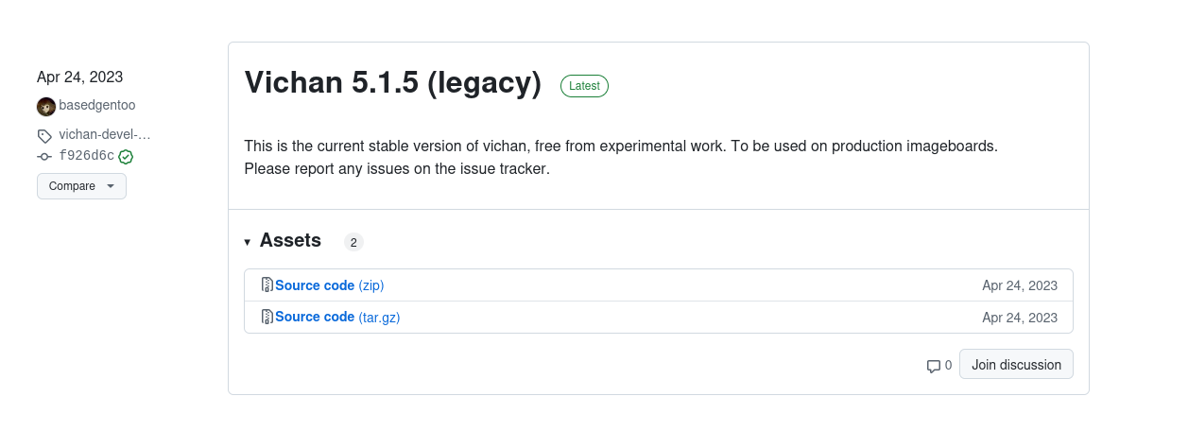
Task: Show the green verified signature checkmark
Action: 126,157
